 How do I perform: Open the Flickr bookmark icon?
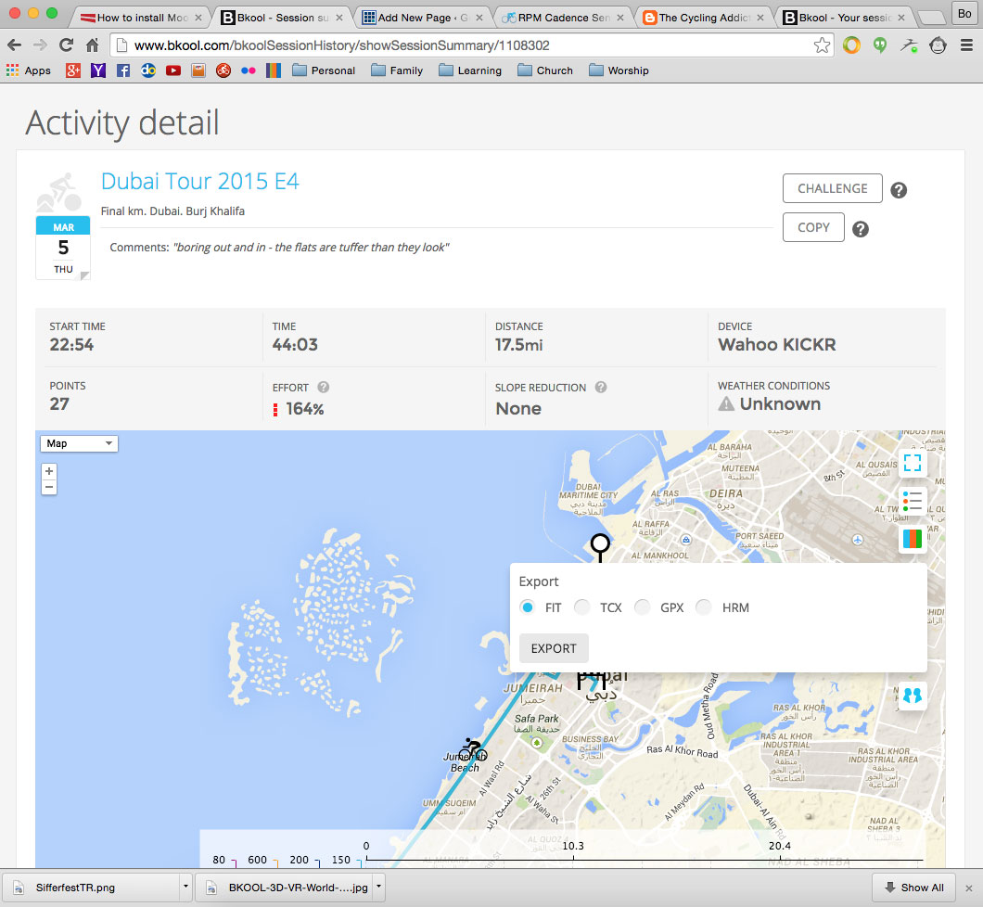point(249,70)
